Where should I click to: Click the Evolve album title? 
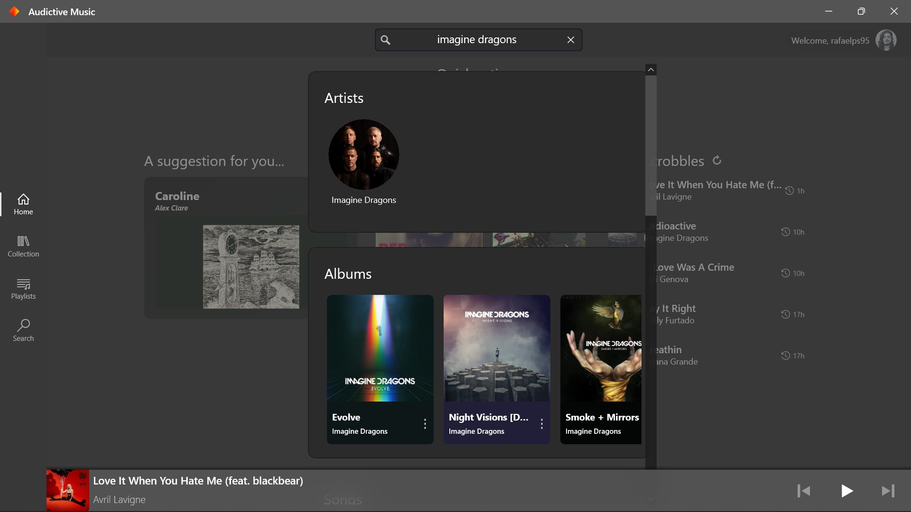coord(346,417)
